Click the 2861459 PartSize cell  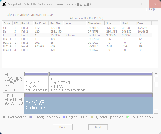click(x=56, y=32)
